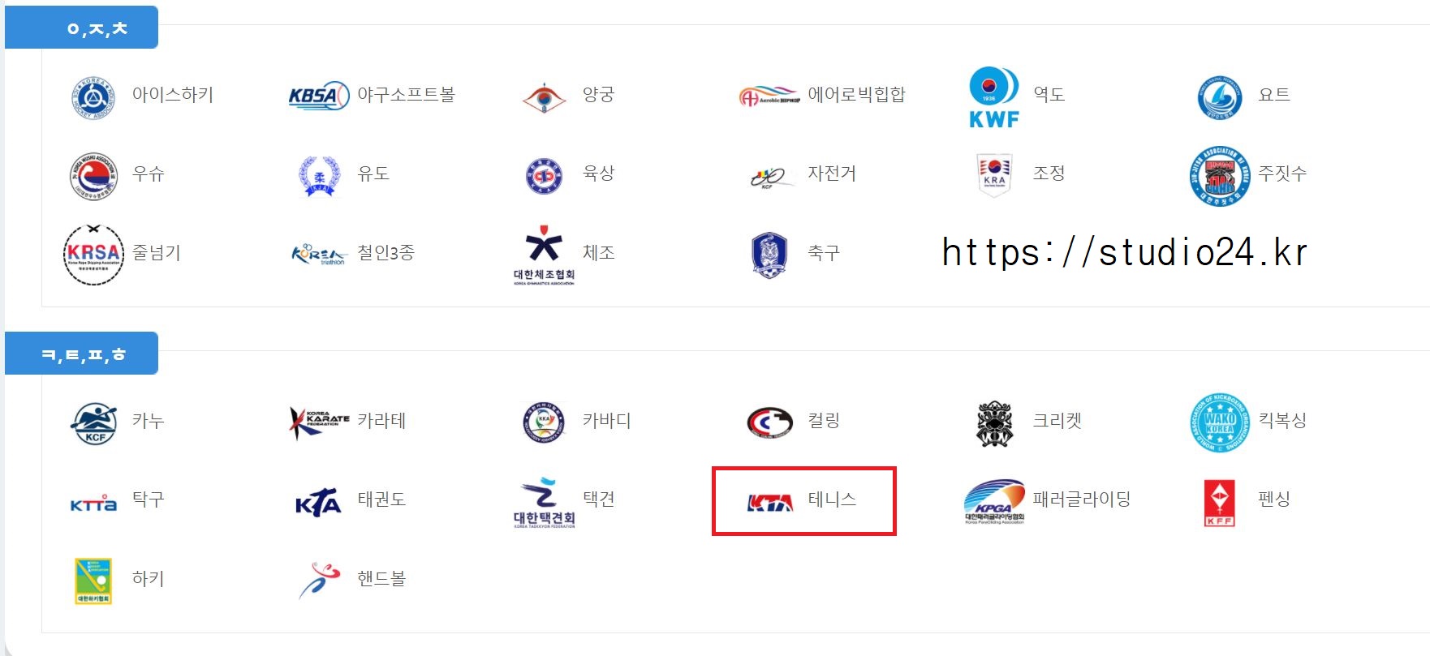
Task: Click the KRSA rope skipping logo
Action: 93,255
